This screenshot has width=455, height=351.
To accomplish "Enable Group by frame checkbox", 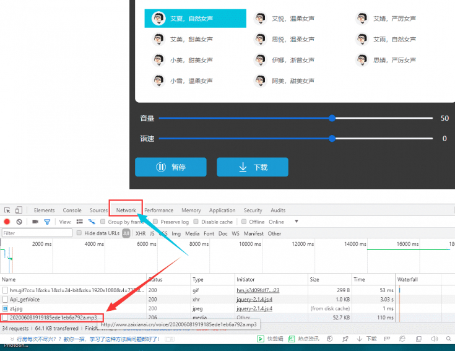I will (x=103, y=222).
